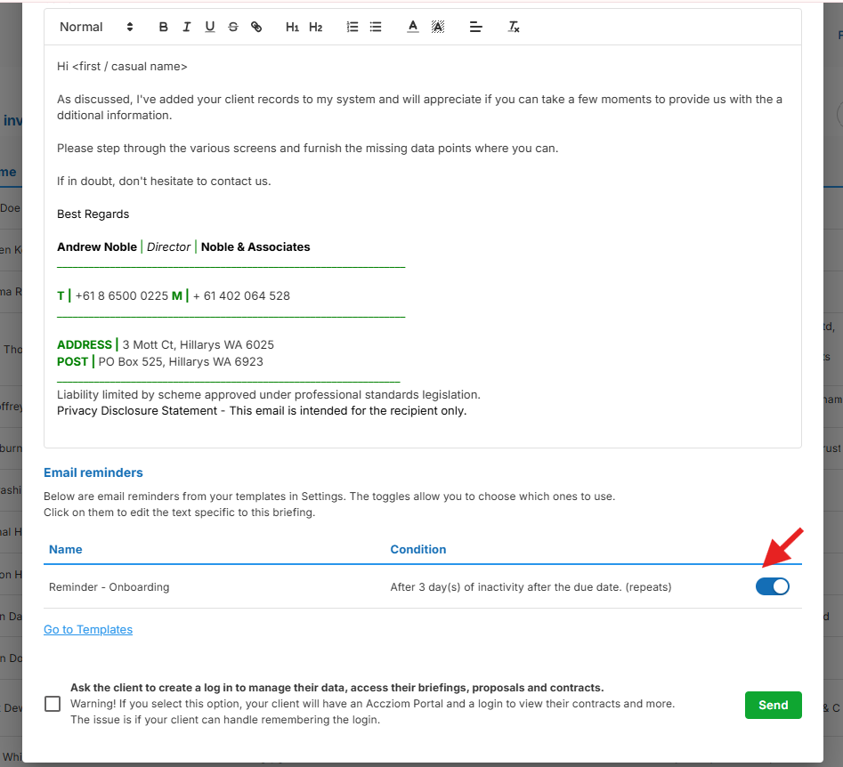Underline the selected text
Image resolution: width=843 pixels, height=767 pixels.
210,27
